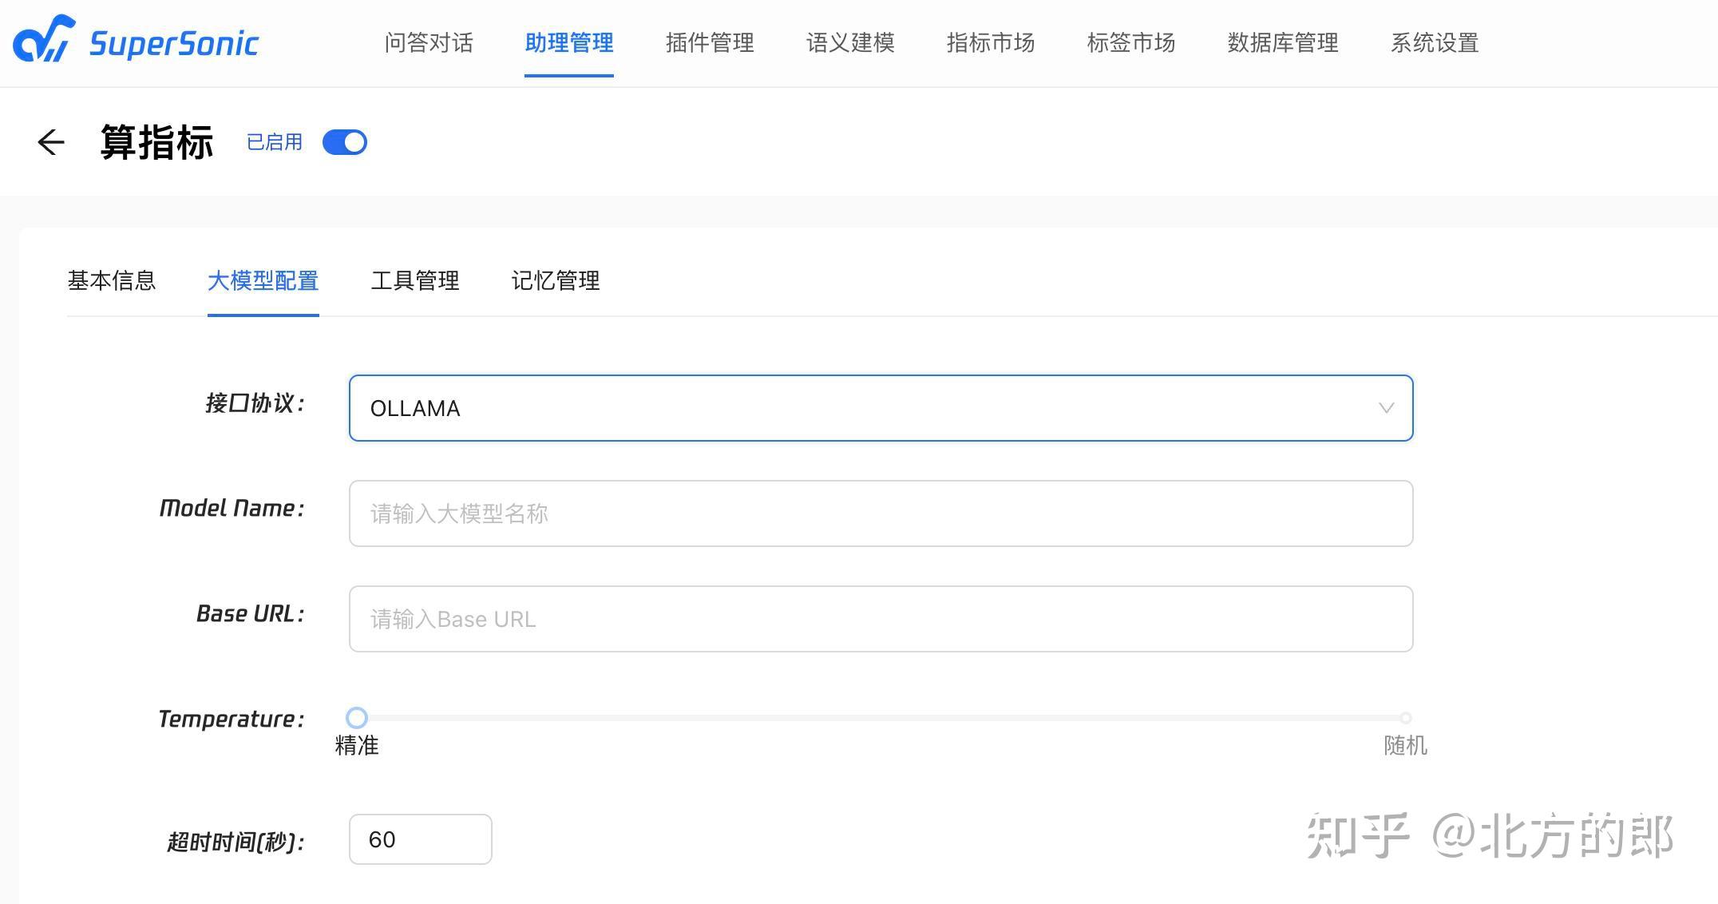
Task: Open the 接口协议 protocol dropdown
Action: point(878,408)
